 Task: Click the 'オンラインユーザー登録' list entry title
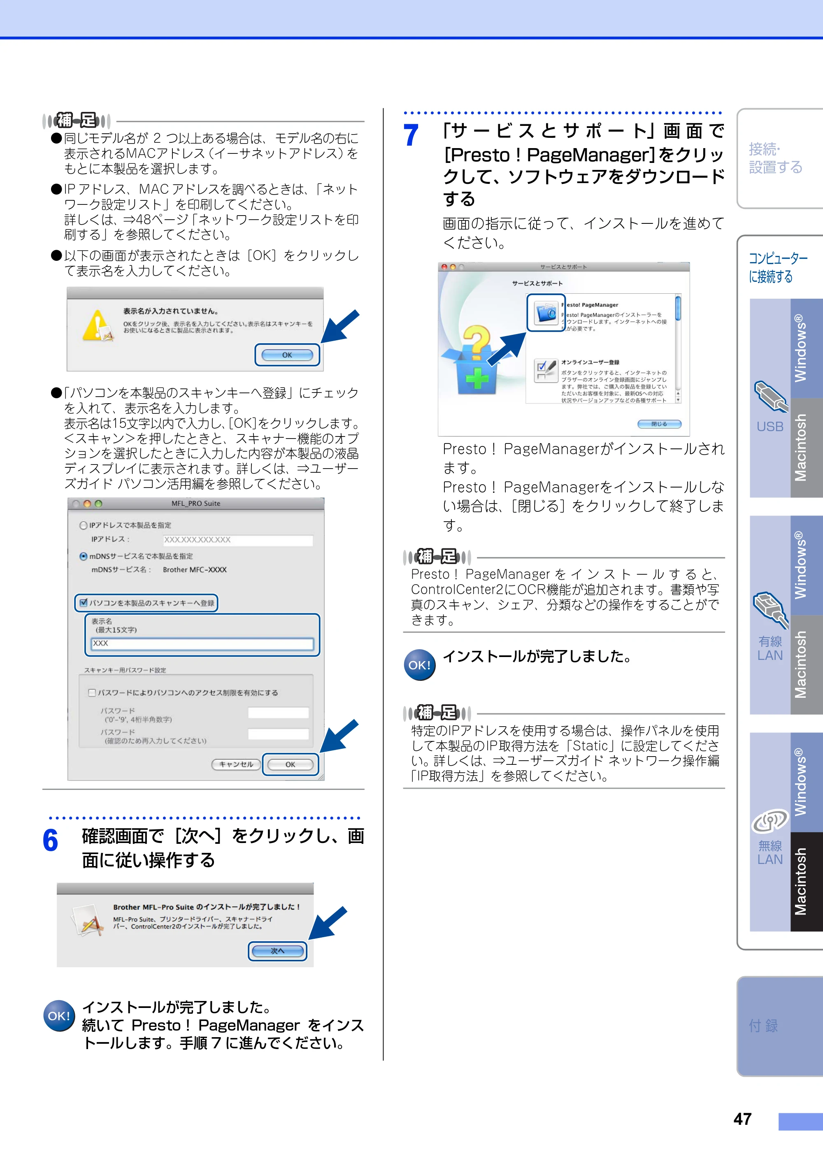pos(590,362)
